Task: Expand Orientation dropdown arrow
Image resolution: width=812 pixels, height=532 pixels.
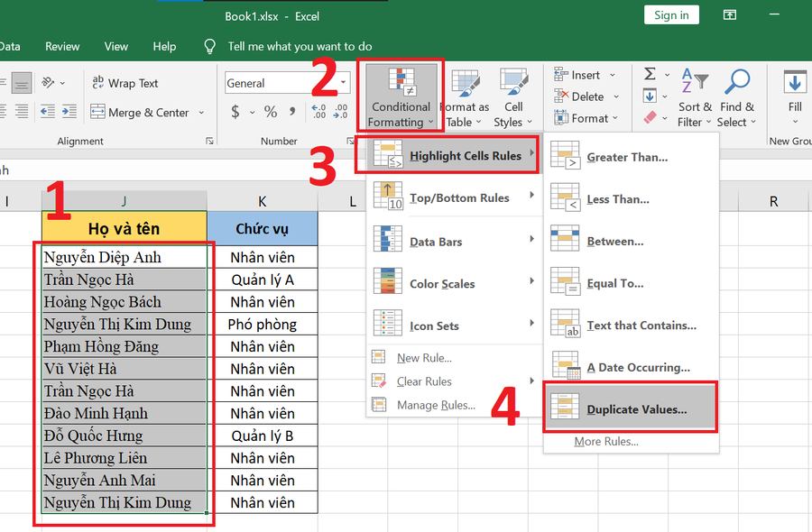Action: point(62,83)
